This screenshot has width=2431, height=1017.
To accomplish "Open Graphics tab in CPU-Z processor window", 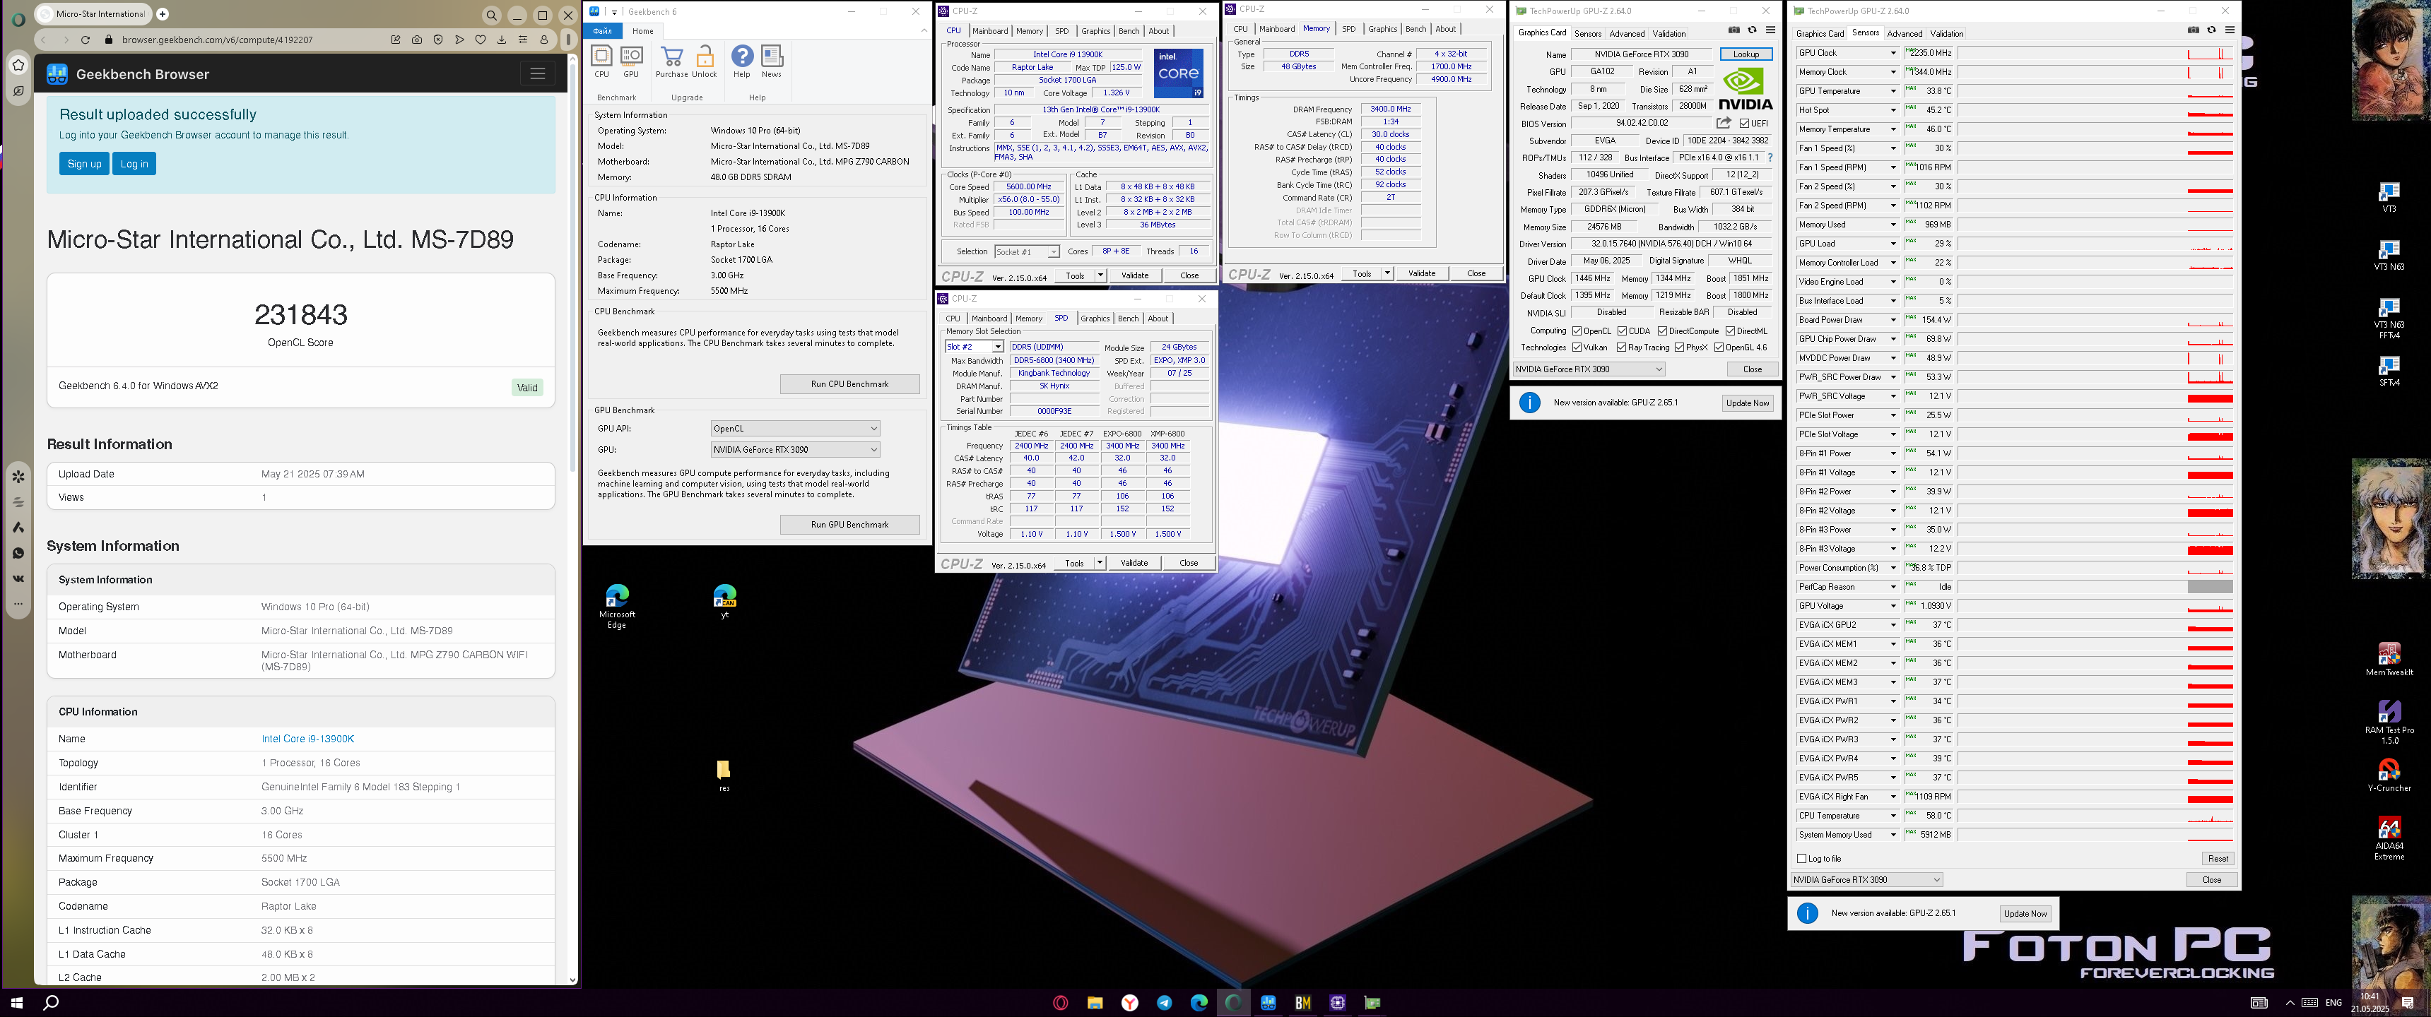I will [1095, 31].
